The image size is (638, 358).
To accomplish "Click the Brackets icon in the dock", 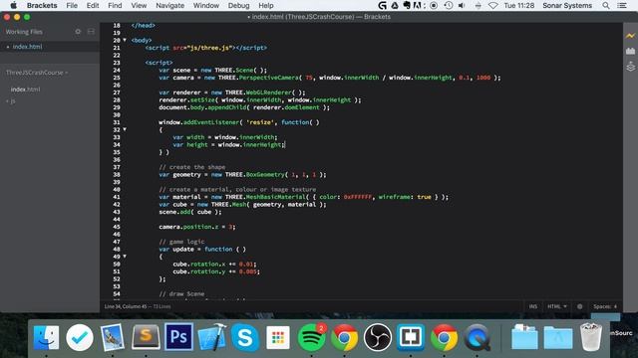I will pyautogui.click(x=411, y=337).
